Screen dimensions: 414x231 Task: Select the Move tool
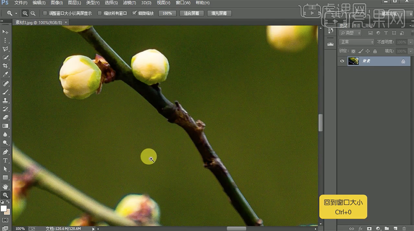point(5,32)
